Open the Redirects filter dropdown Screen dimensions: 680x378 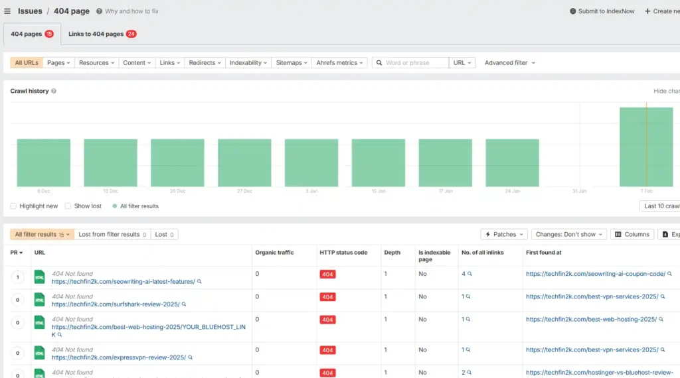[205, 63]
